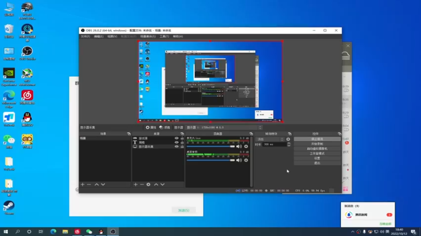Decrease 时长 duration with the down stepper

coord(288,146)
